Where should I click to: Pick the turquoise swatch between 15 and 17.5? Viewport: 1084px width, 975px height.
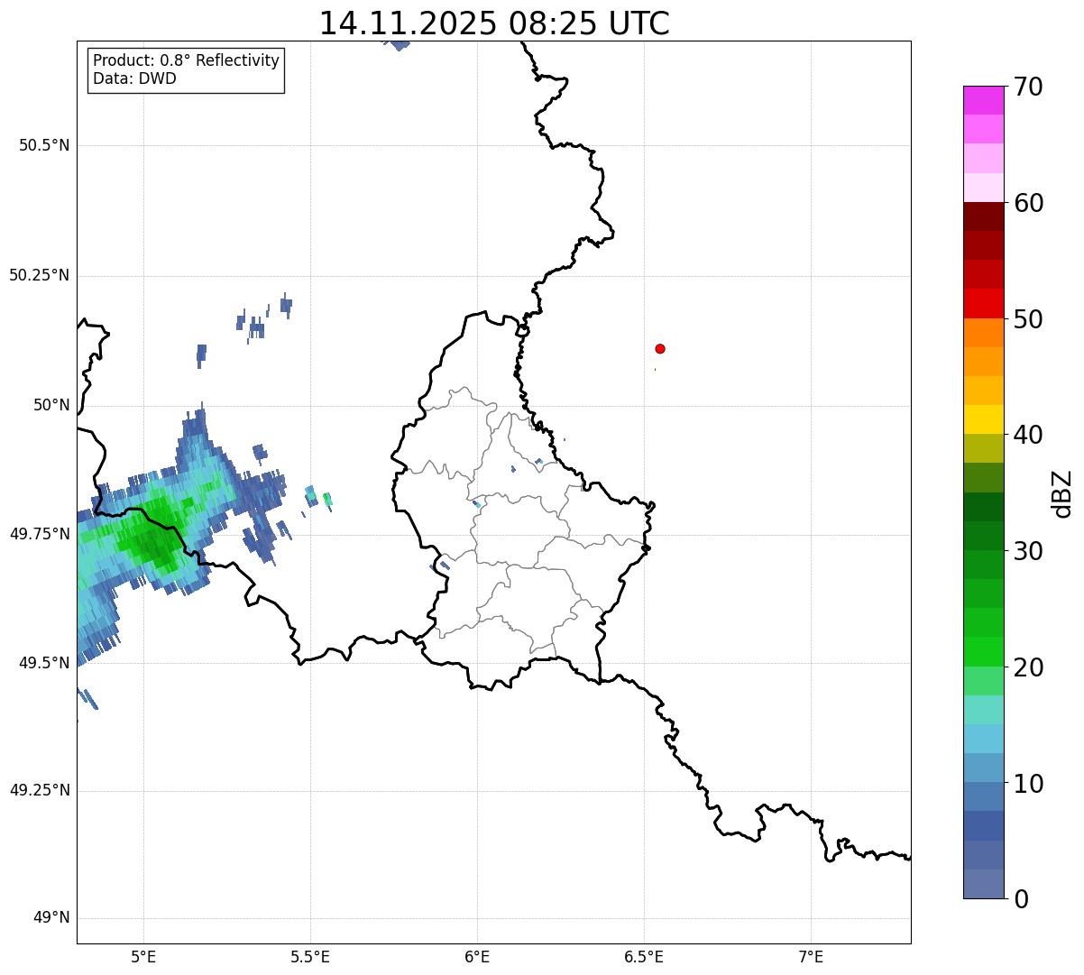coord(984,710)
